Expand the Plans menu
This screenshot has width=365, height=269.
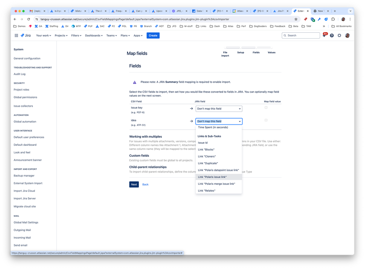[x=125, y=36]
